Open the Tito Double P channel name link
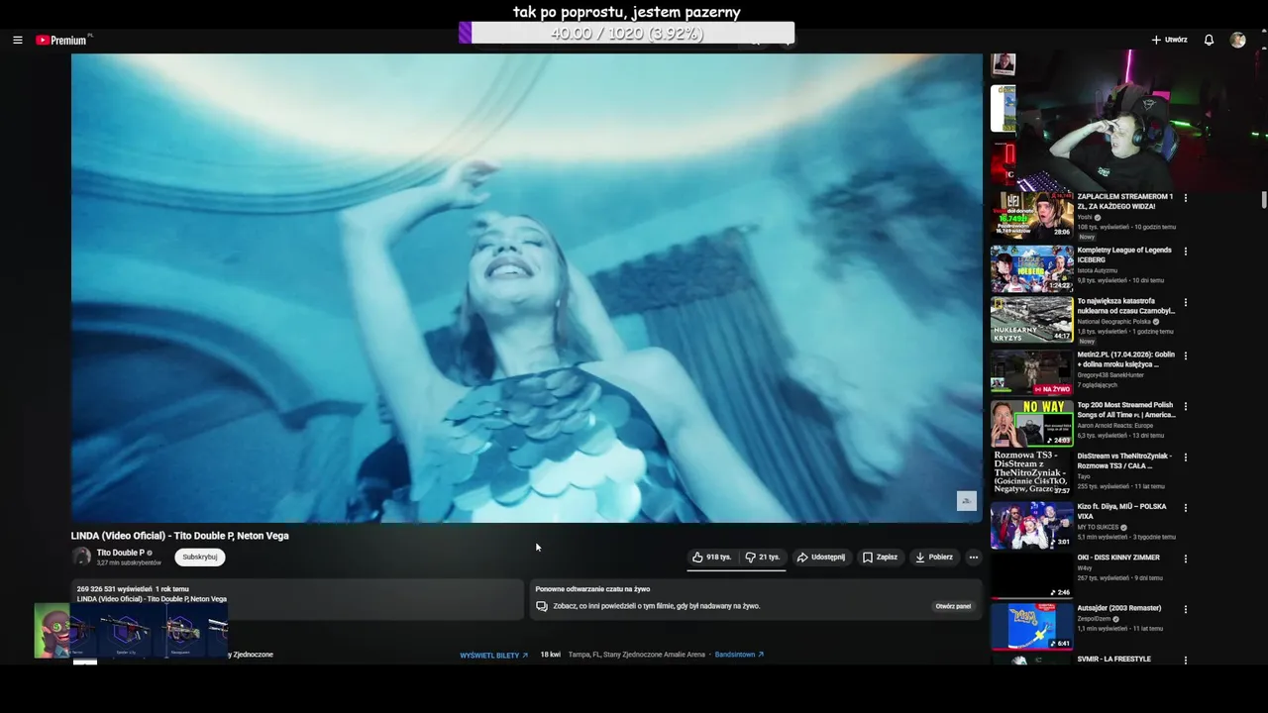The width and height of the screenshot is (1268, 713). tap(121, 553)
